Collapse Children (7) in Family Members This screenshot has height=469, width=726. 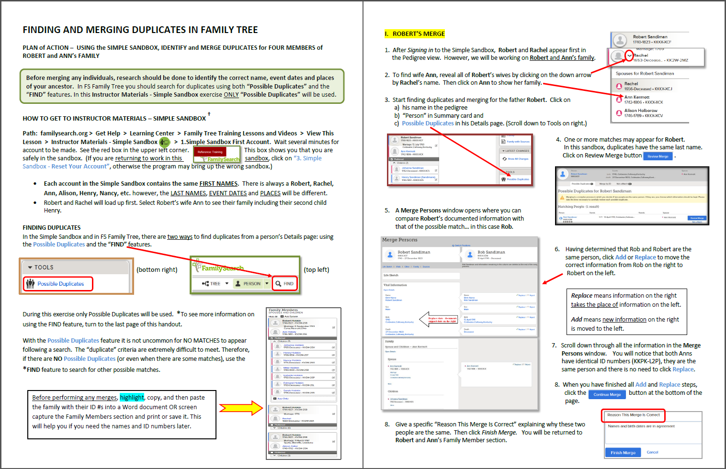point(275,341)
